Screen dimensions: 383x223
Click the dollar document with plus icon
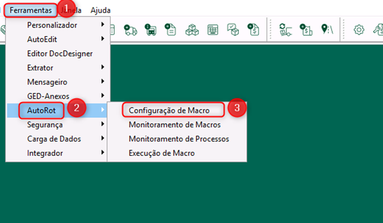[253, 29]
